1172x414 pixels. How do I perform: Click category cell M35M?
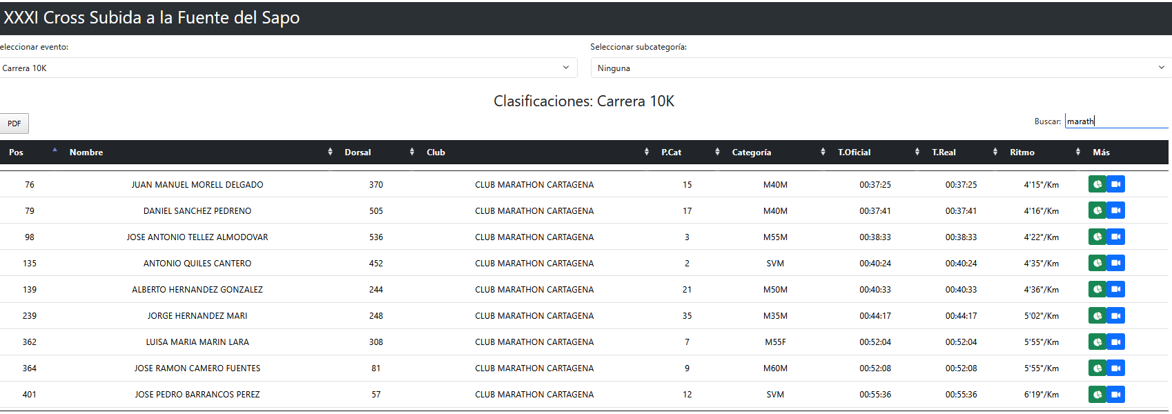point(775,316)
